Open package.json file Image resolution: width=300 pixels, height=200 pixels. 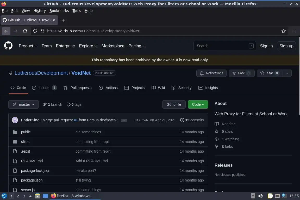(32, 180)
